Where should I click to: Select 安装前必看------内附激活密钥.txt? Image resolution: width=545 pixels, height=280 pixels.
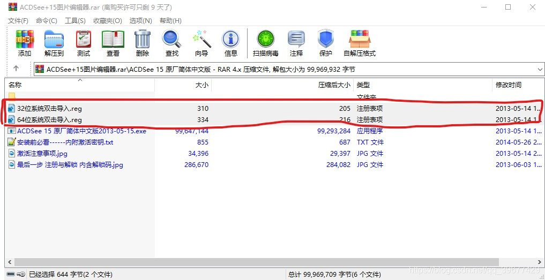coord(65,142)
